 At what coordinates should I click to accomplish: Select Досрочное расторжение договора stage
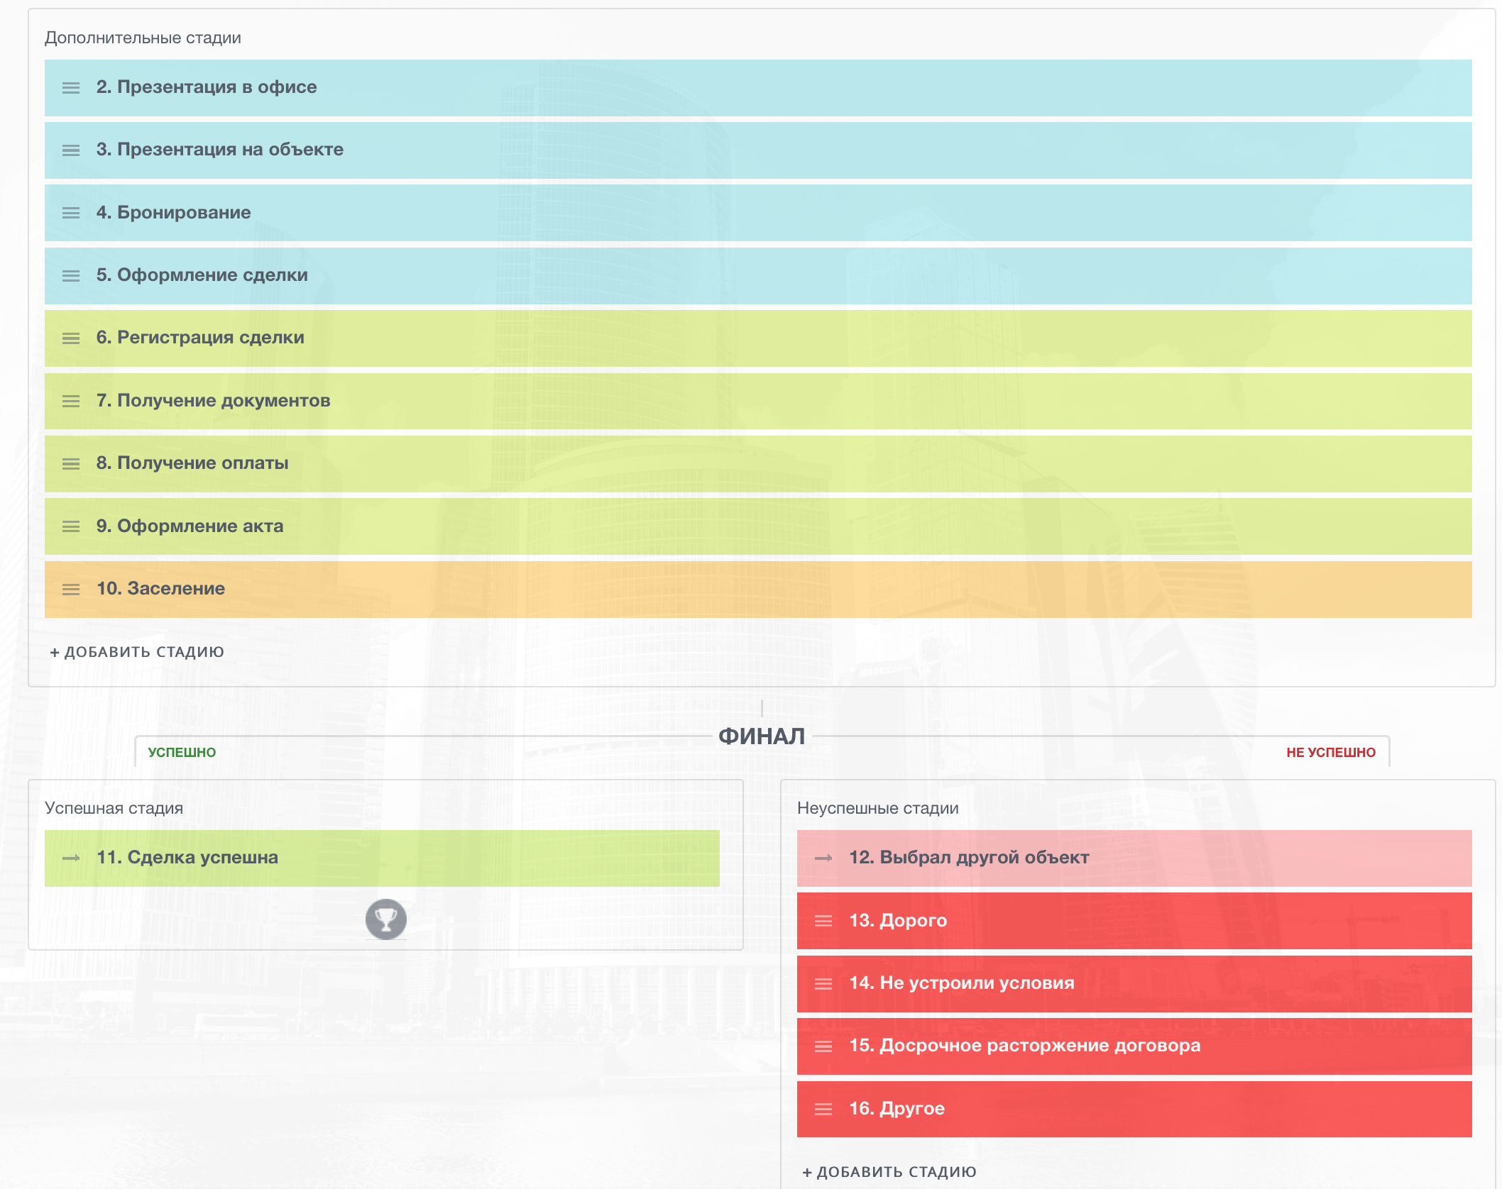point(1024,1046)
